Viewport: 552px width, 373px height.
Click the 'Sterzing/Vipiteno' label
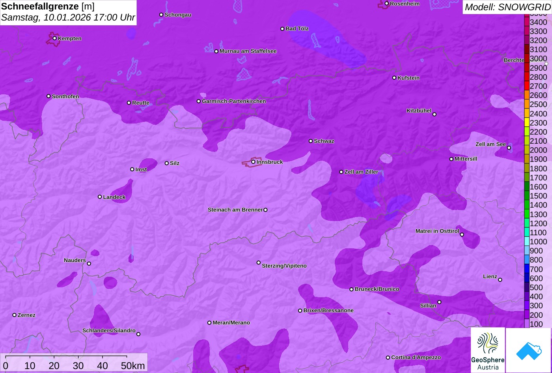(284, 266)
